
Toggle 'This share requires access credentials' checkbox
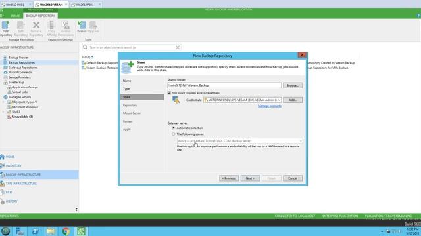pos(169,93)
